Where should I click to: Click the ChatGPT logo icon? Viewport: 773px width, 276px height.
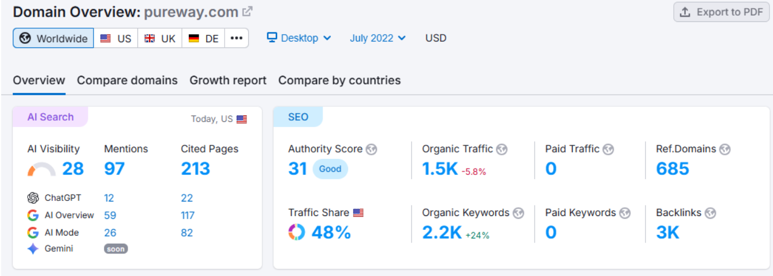coord(33,198)
